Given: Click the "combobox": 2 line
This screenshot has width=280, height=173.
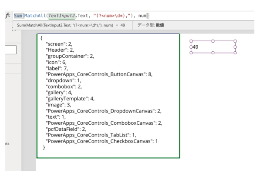Looking at the screenshot, I should (x=64, y=86).
